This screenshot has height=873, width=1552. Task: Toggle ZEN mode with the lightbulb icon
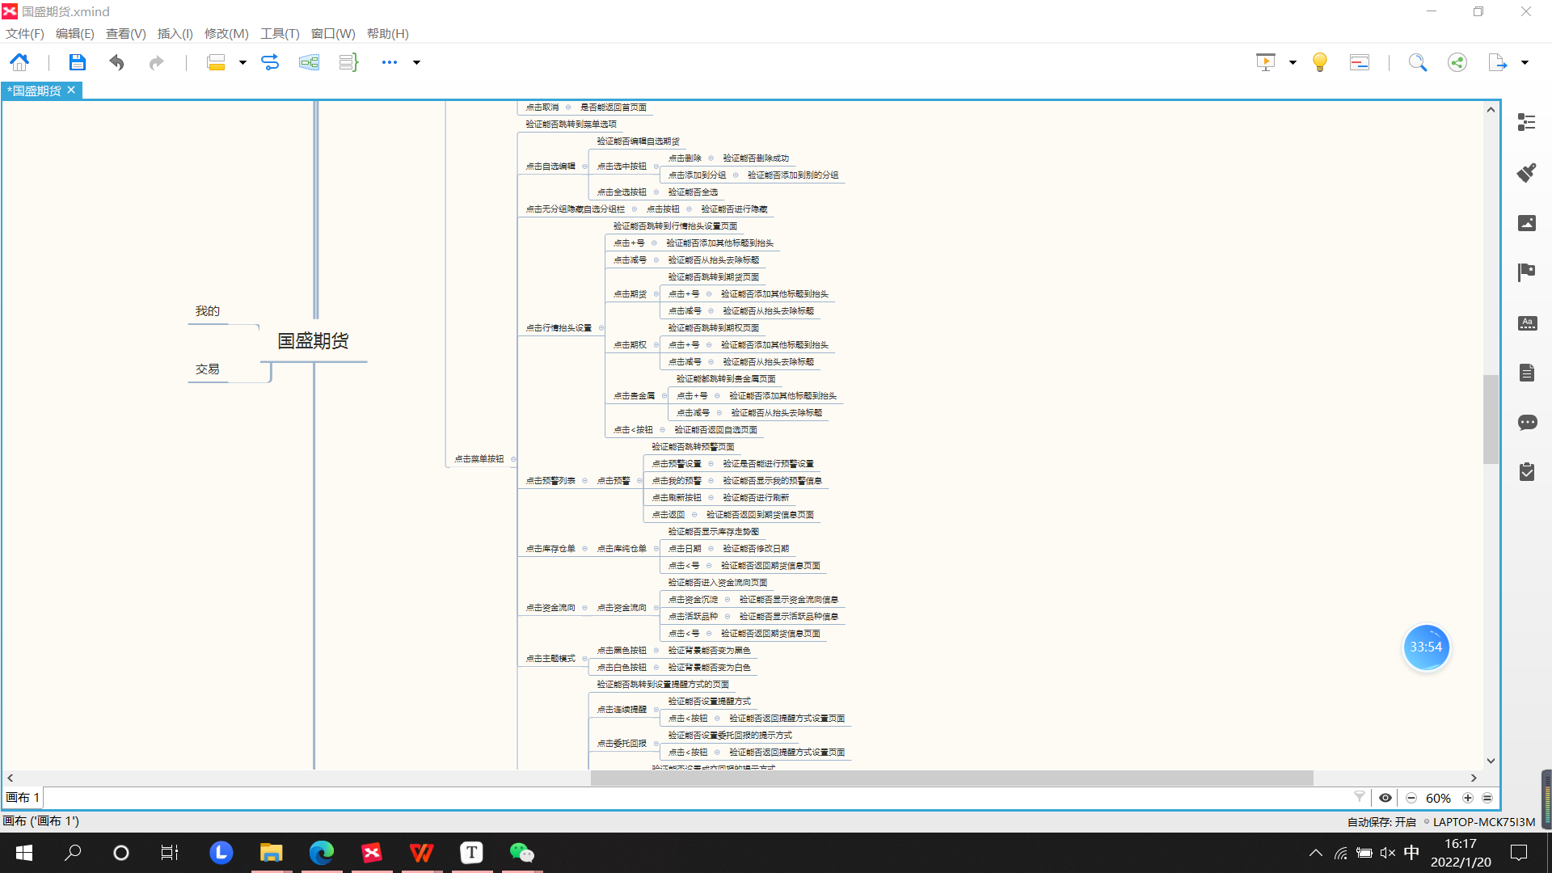[1319, 61]
